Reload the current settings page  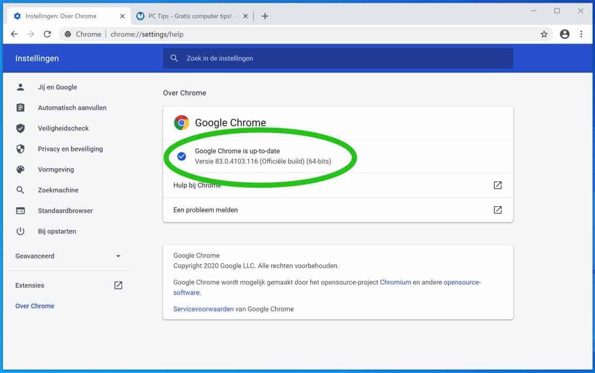pyautogui.click(x=47, y=34)
